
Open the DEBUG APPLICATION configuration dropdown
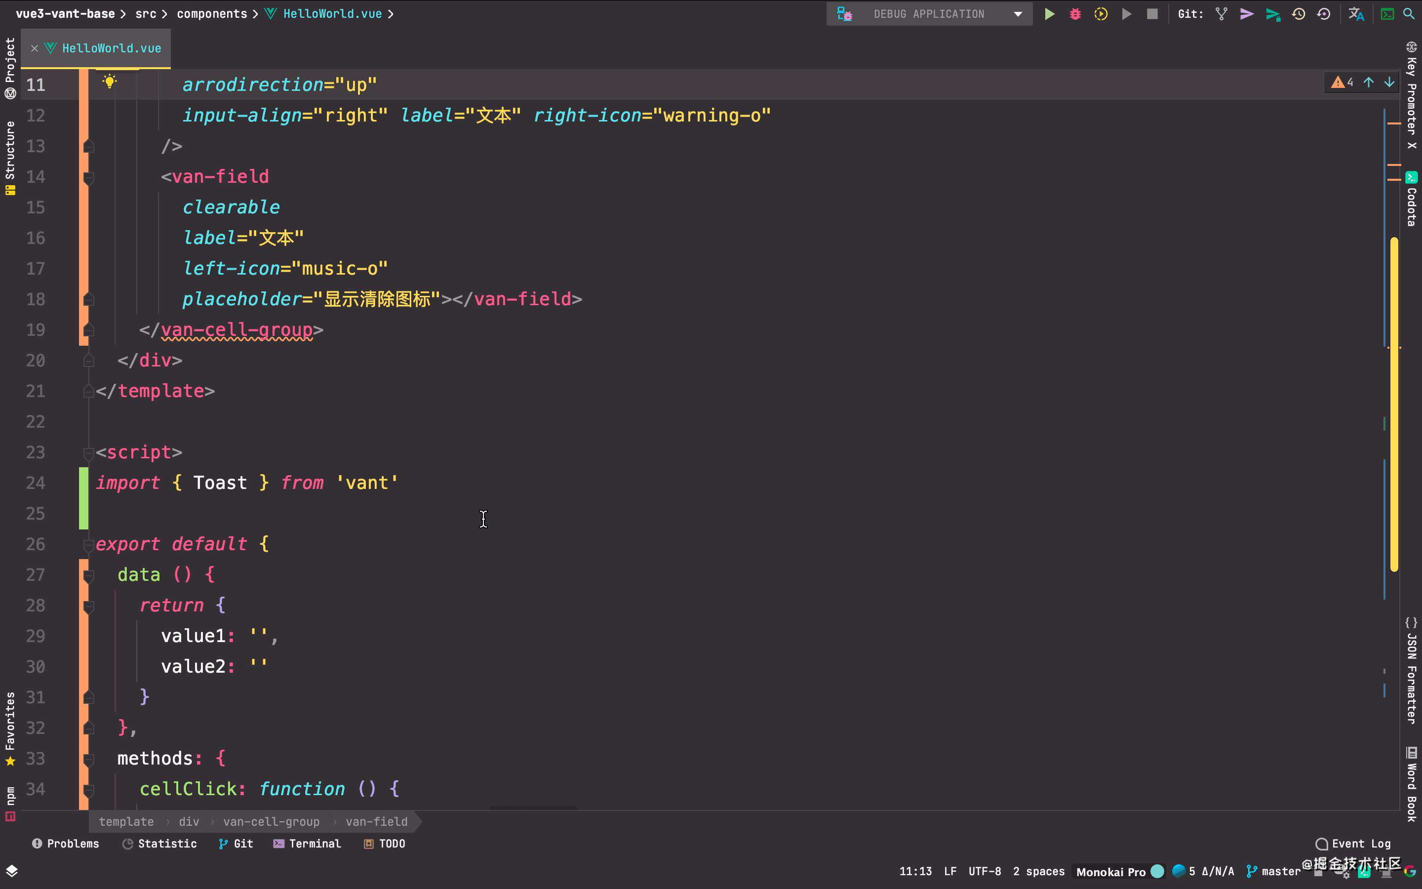coord(1018,14)
